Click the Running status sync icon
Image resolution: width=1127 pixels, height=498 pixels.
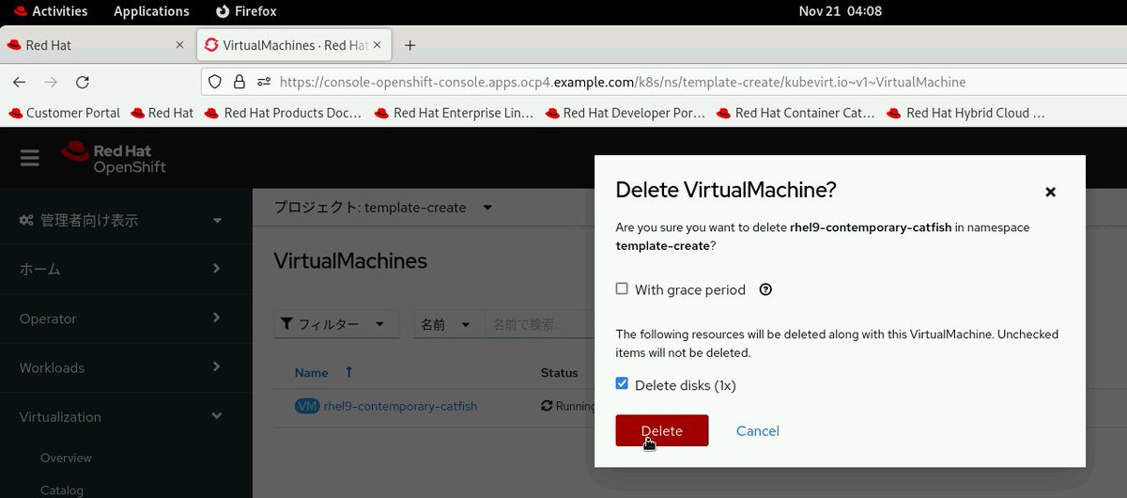coord(547,406)
